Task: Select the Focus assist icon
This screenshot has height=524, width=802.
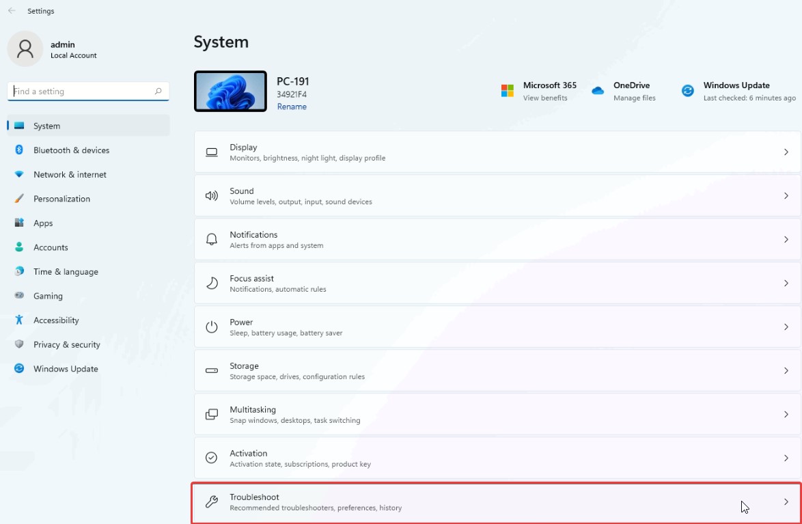Action: point(212,282)
